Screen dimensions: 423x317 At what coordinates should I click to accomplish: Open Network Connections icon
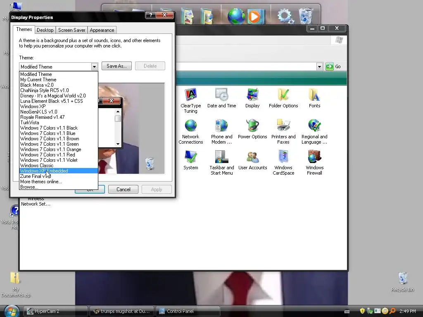click(x=190, y=132)
